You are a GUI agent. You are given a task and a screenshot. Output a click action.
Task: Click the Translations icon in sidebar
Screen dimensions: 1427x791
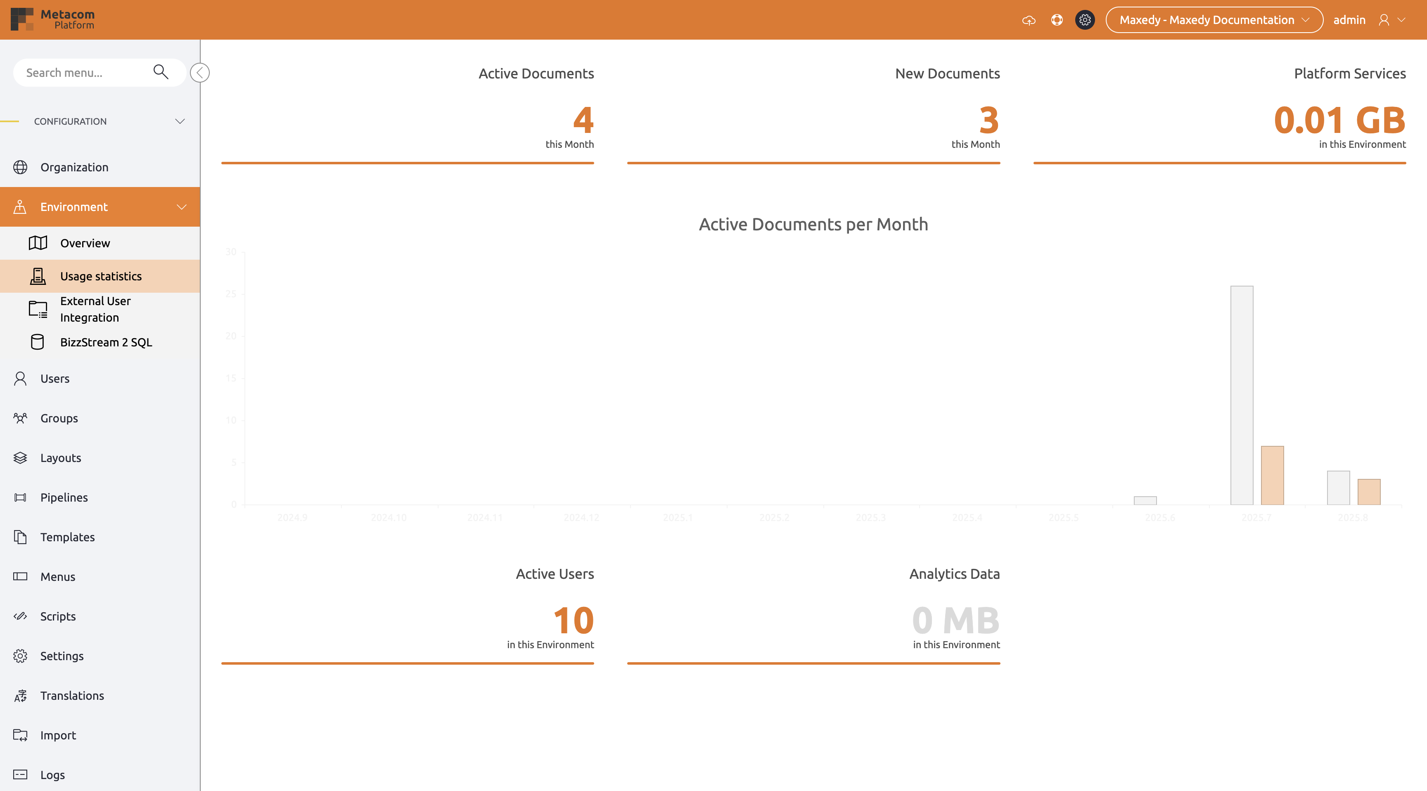(x=21, y=696)
